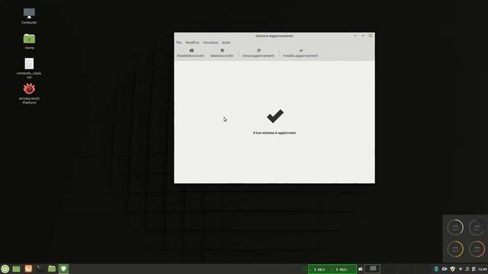Image resolution: width=488 pixels, height=274 pixels.
Task: Click the top-left circular gauge desklet
Action: [x=455, y=228]
